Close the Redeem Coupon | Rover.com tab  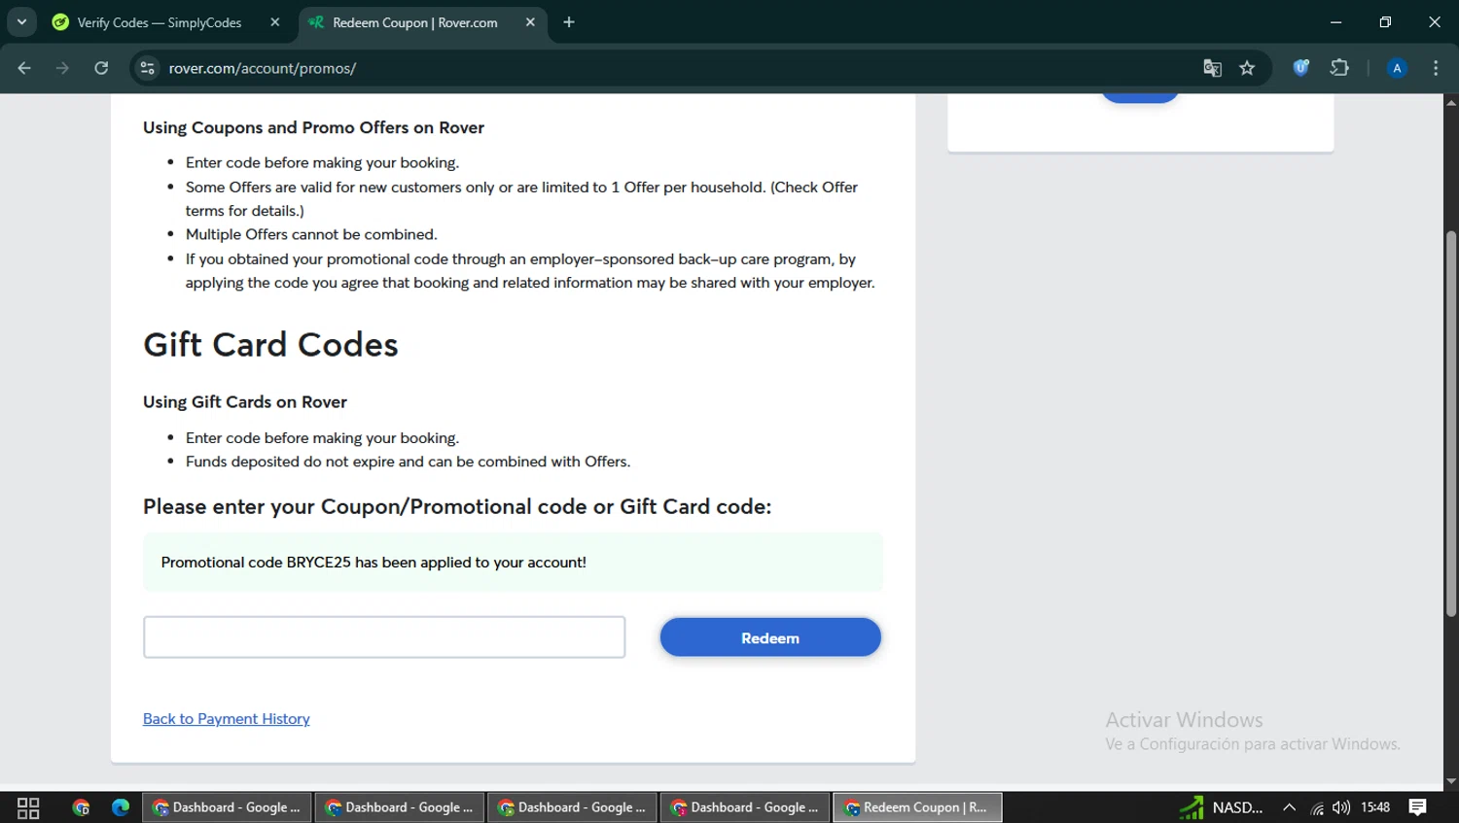(x=530, y=22)
